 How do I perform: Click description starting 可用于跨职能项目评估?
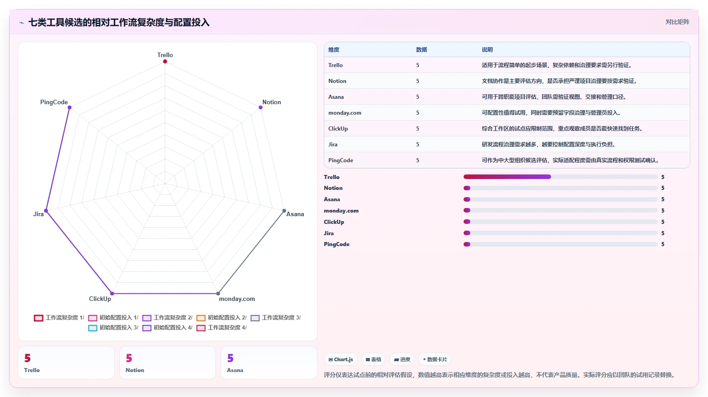[554, 97]
